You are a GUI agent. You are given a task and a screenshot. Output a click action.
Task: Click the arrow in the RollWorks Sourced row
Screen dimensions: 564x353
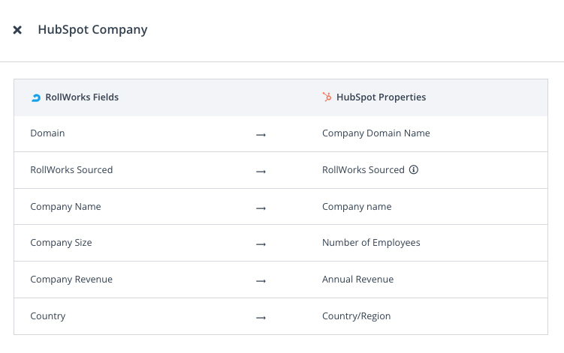point(261,171)
